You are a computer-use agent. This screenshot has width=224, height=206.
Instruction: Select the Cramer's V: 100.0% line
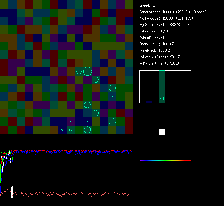coord(156,44)
